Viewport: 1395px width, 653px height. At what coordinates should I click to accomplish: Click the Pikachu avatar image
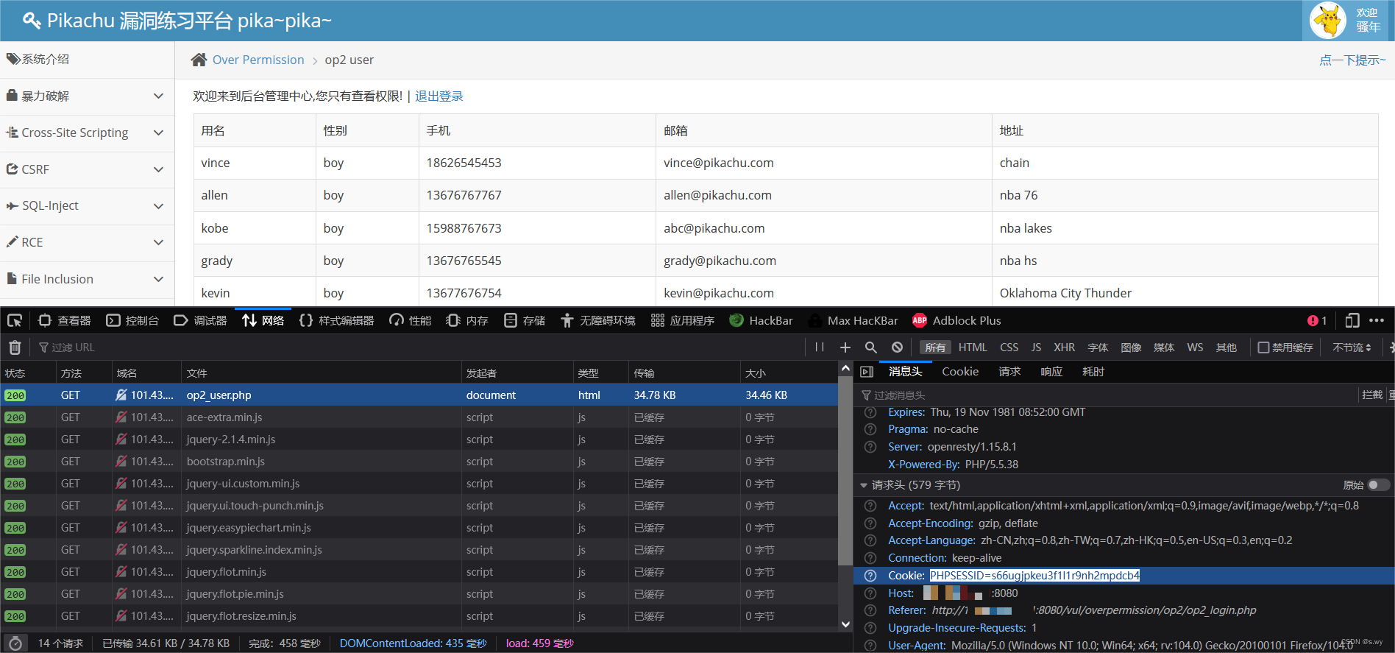coord(1329,21)
